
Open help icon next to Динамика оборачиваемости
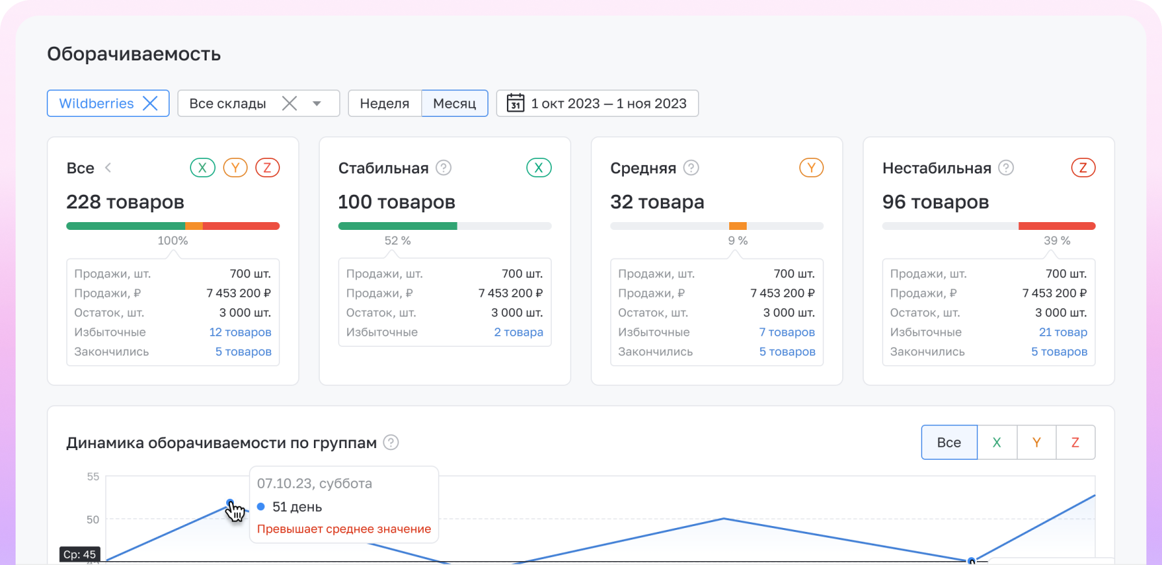(391, 442)
